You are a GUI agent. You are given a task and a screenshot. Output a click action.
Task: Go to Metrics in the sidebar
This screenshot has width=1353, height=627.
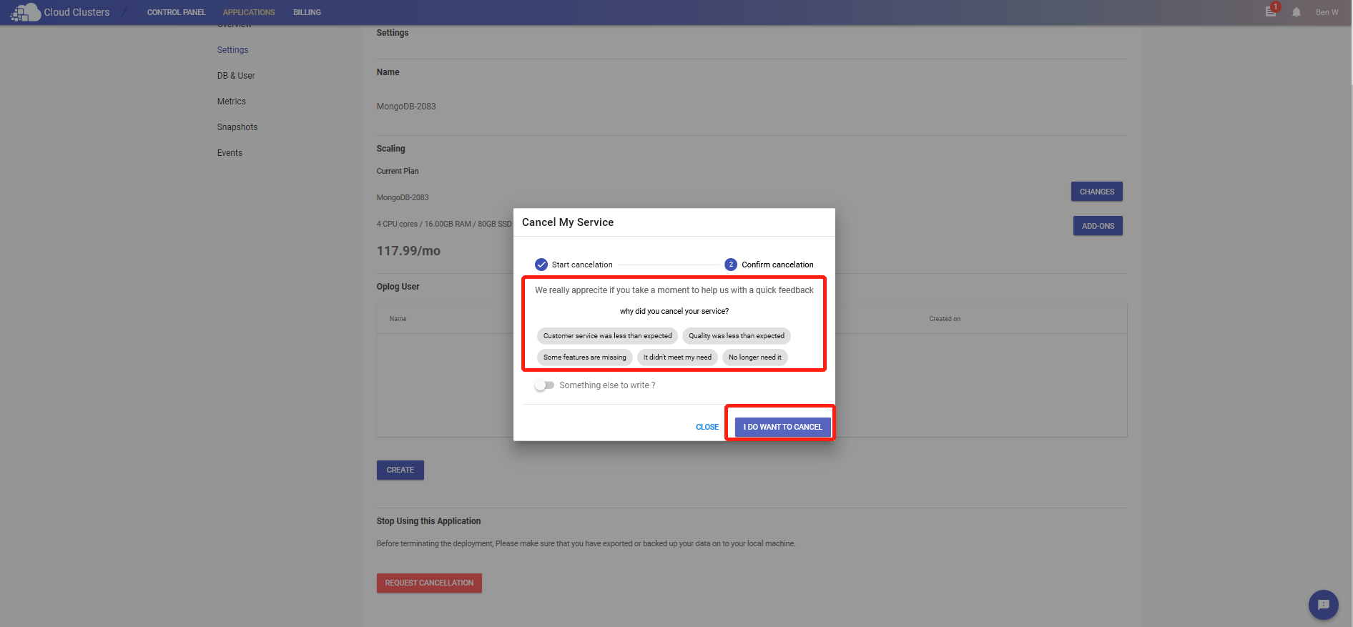tap(231, 102)
